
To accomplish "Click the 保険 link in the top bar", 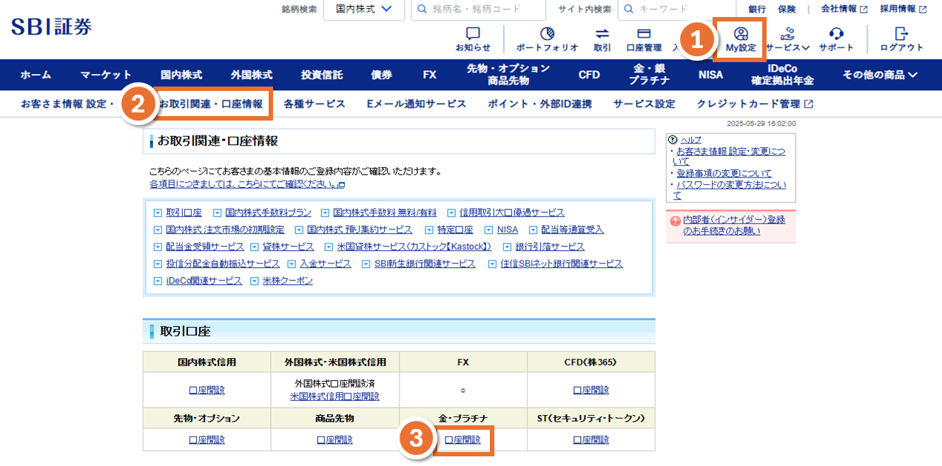I will pos(787,10).
